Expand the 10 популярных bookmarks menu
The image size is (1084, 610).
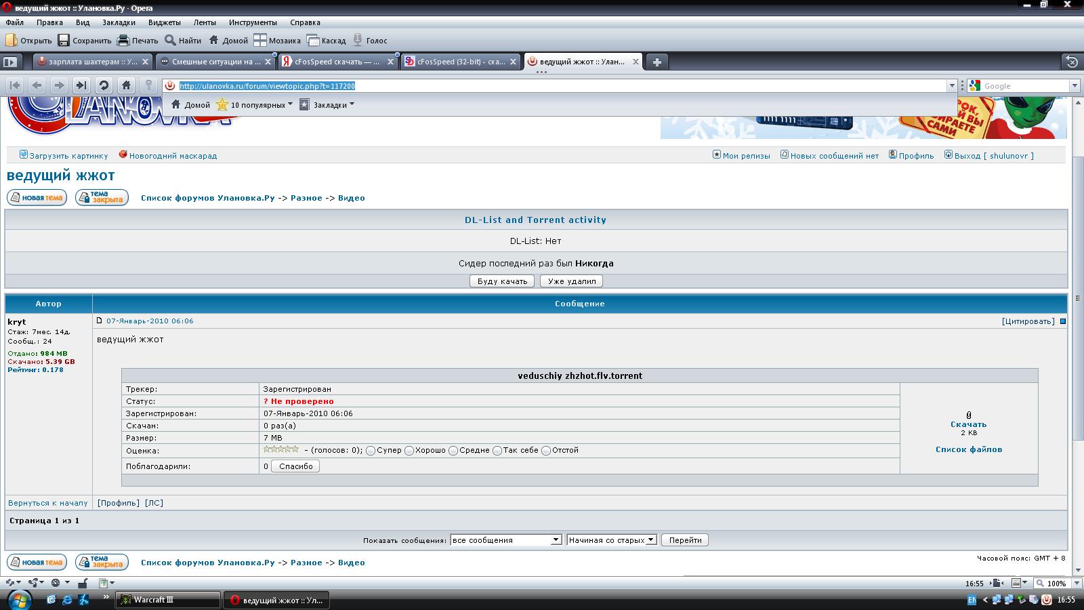[254, 105]
